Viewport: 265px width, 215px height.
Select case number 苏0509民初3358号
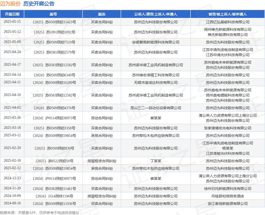(61, 128)
